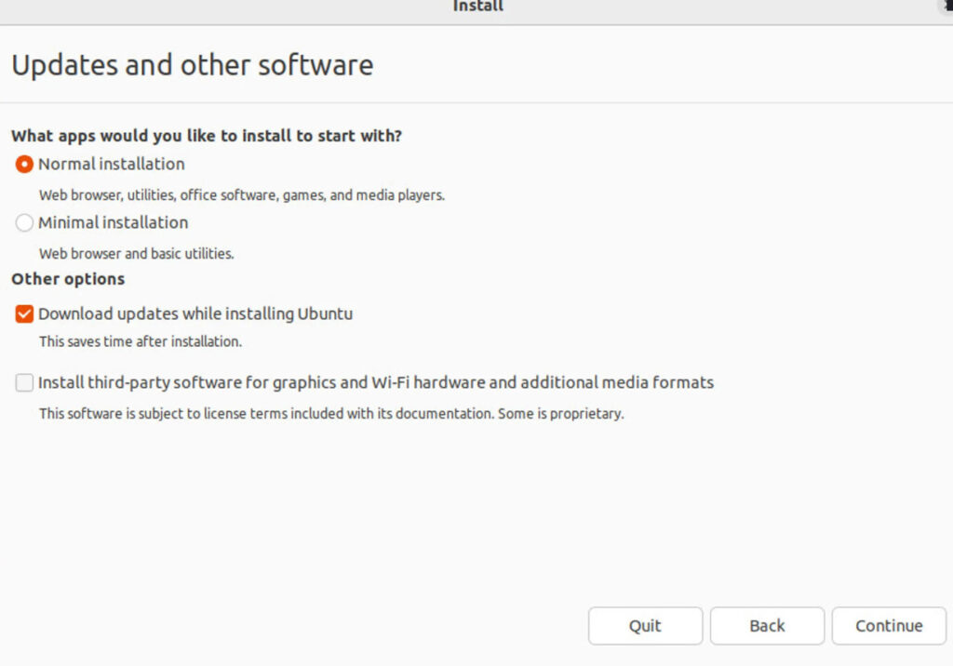Click the 'Updates and other software' heading
The height and width of the screenshot is (666, 953).
coord(192,66)
